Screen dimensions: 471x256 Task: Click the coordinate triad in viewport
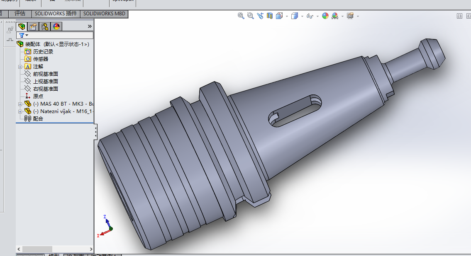[x=105, y=226]
